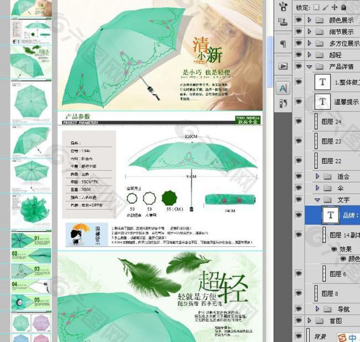
Task: Expand the 超轻 group
Action: 309,55
